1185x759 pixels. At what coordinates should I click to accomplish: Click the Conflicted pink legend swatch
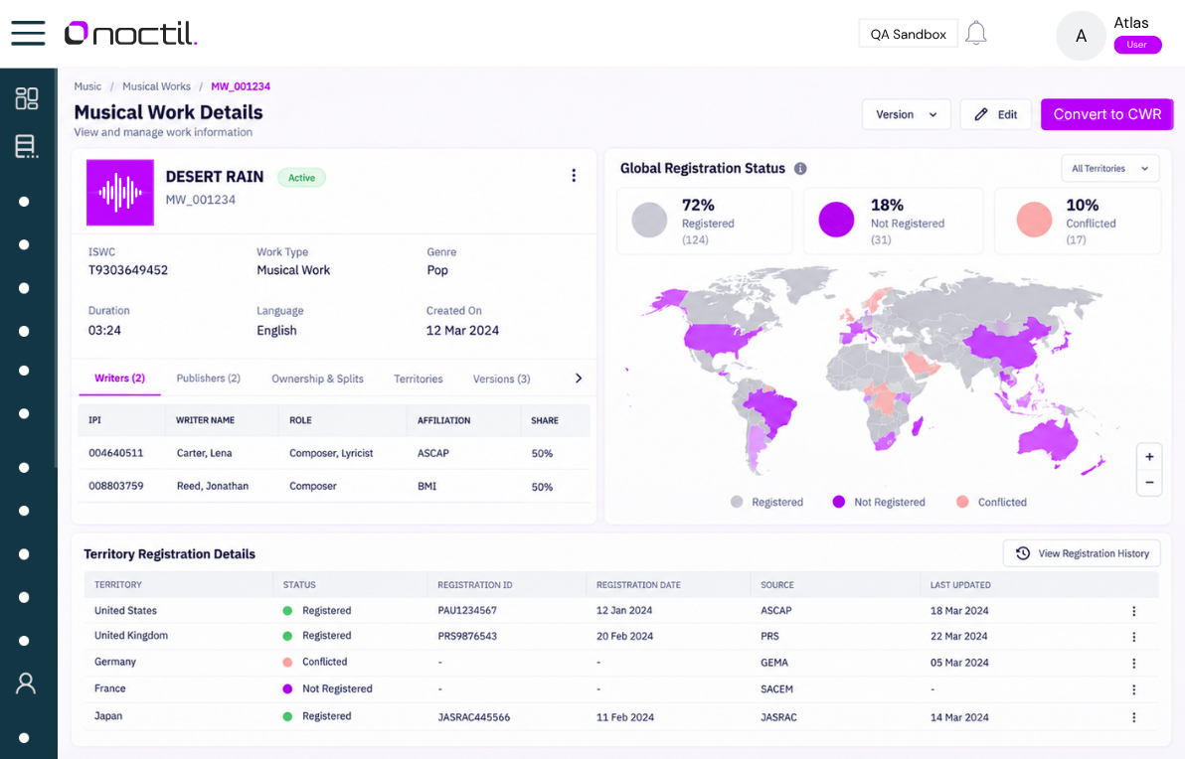coord(962,502)
